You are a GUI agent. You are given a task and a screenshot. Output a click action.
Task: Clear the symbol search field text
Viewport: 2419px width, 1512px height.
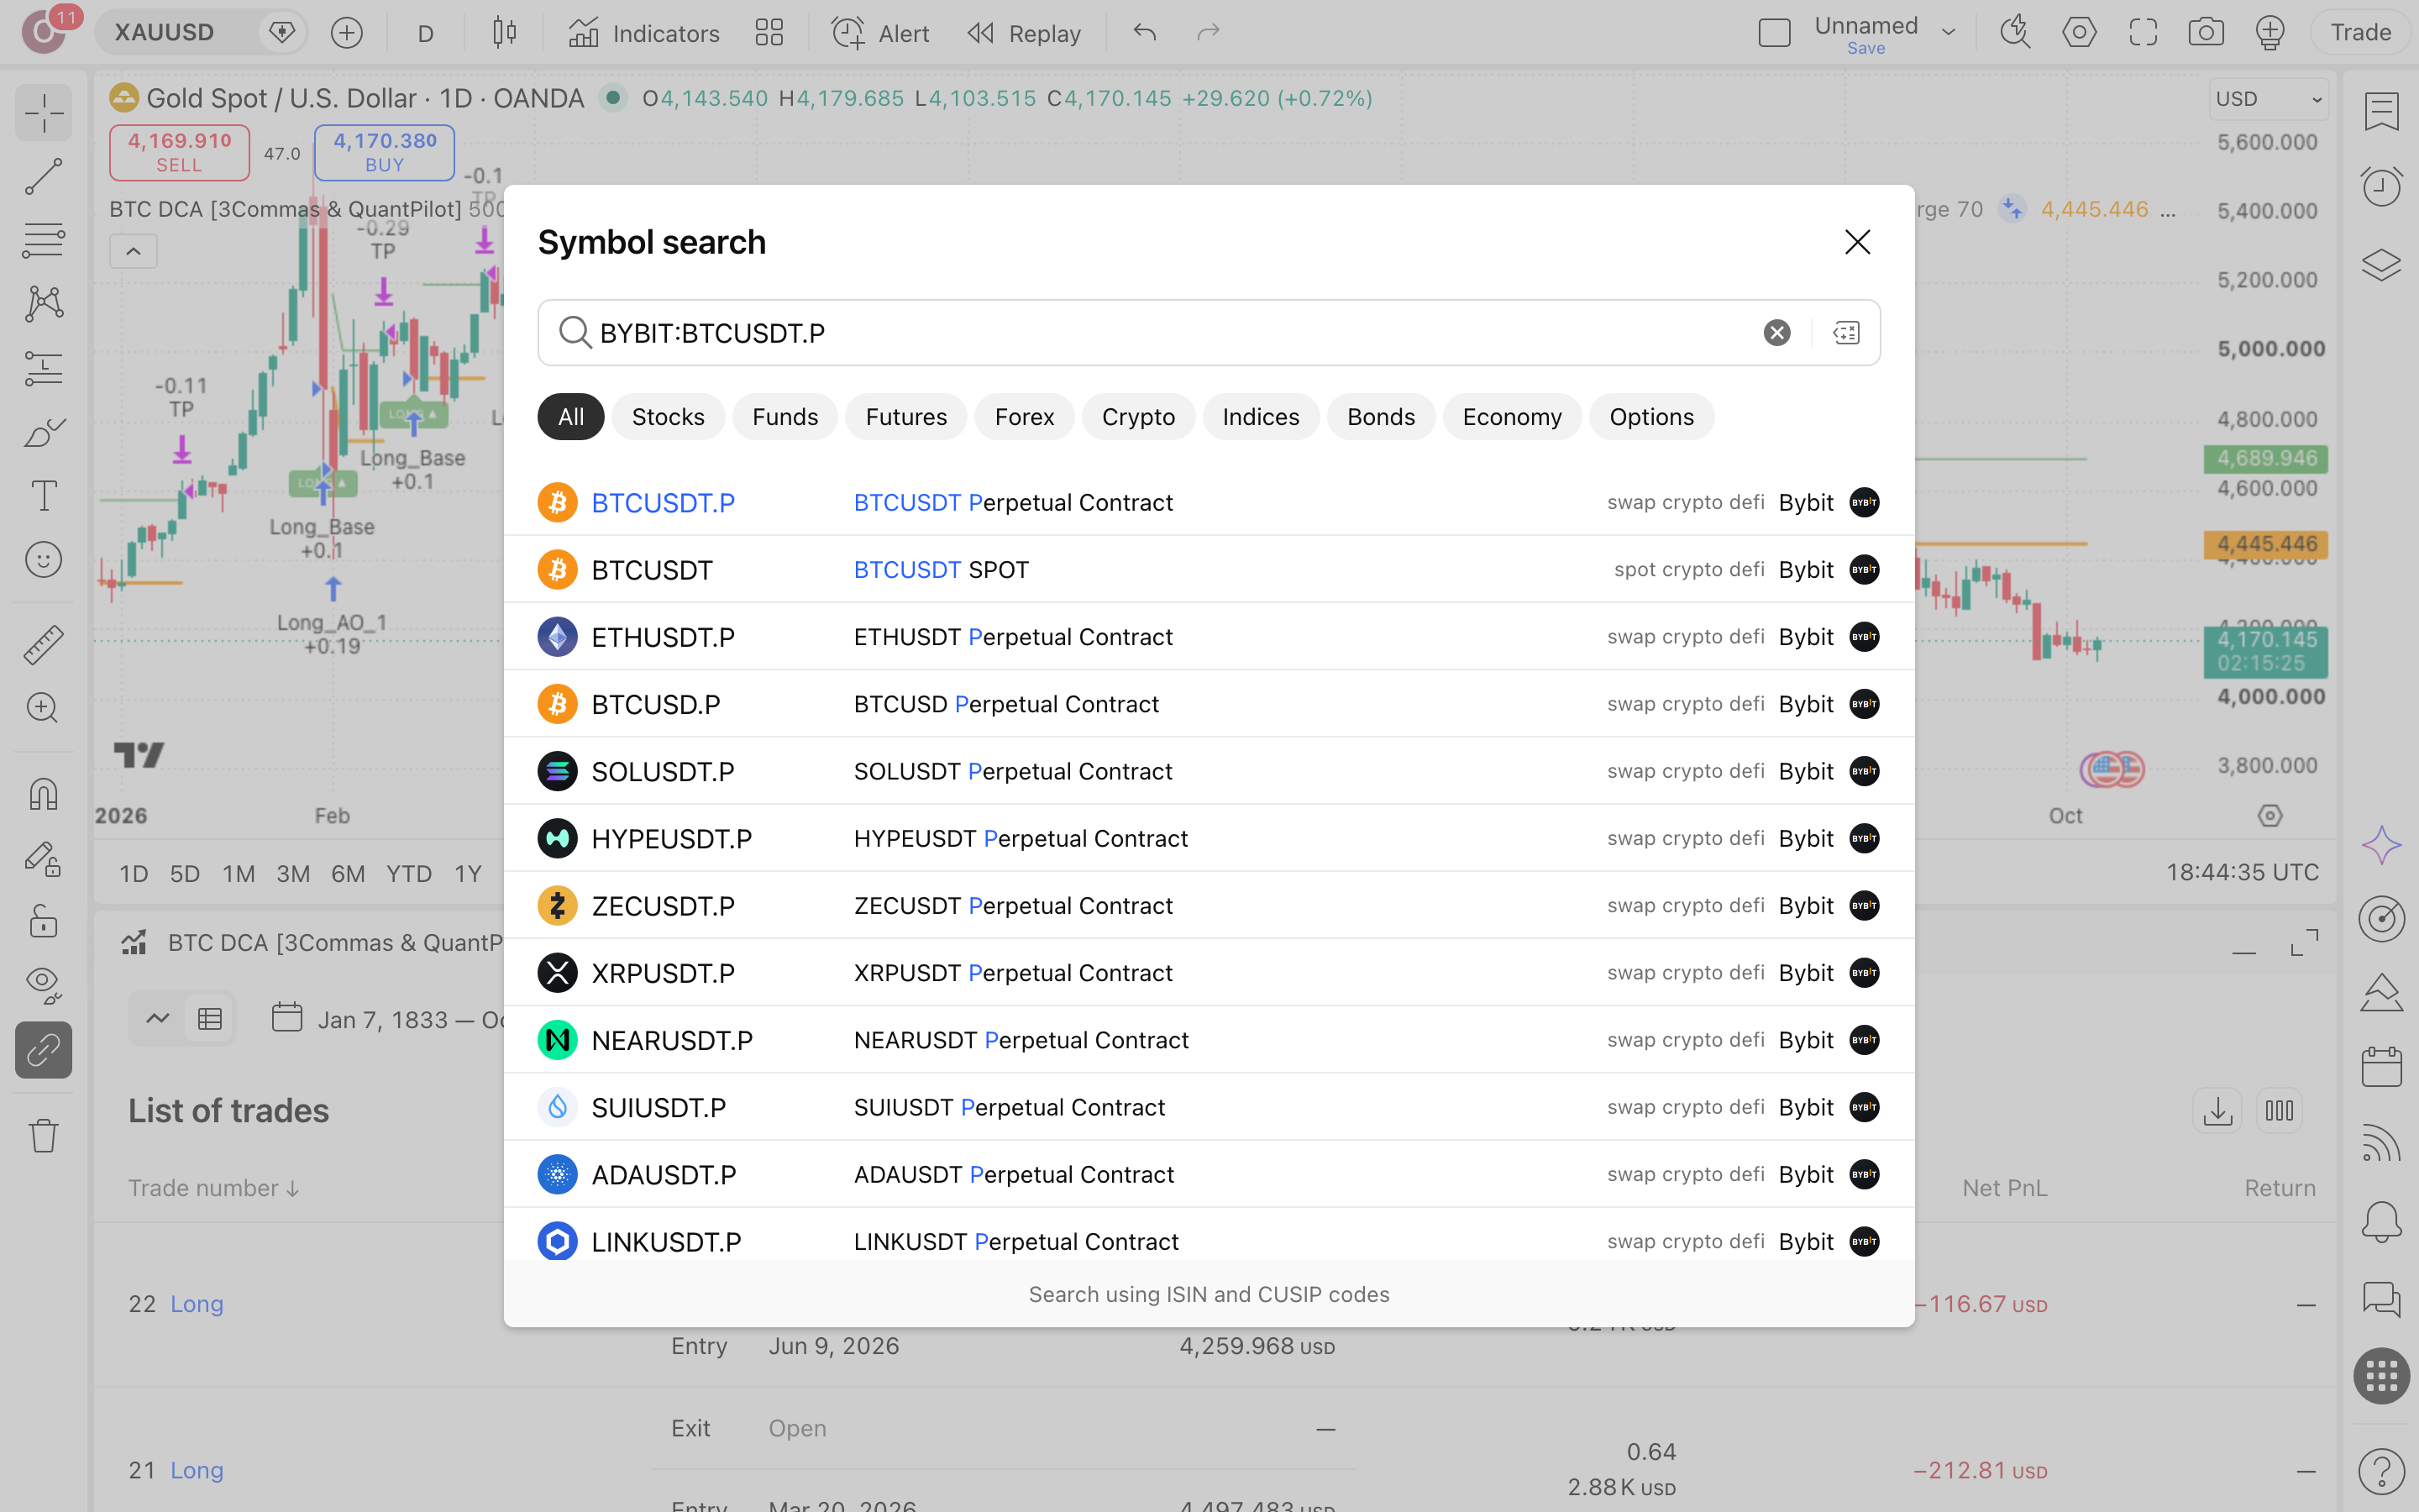[x=1776, y=333]
